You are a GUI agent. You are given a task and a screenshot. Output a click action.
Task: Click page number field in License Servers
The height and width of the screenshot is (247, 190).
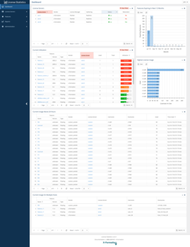tap(49, 44)
